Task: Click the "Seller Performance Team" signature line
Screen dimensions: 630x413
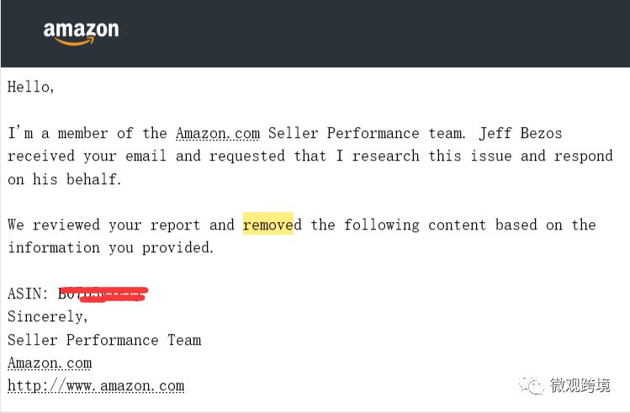Action: click(104, 340)
